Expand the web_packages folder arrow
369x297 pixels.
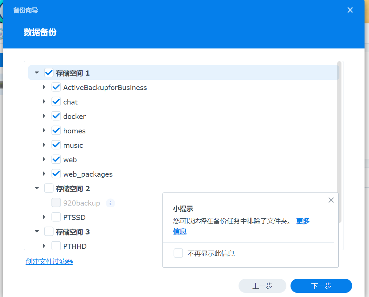click(x=44, y=174)
